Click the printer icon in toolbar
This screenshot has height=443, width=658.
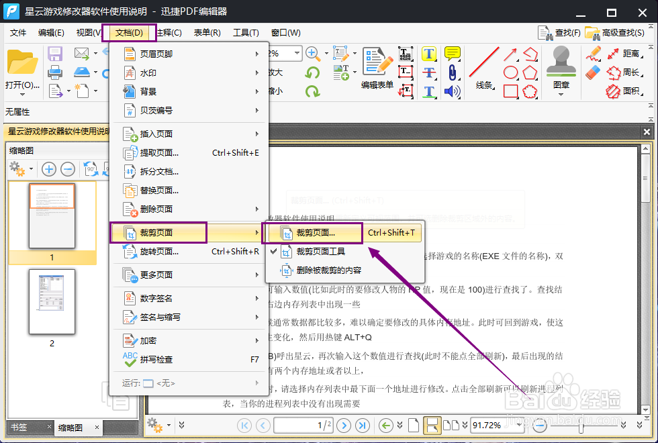(x=55, y=72)
